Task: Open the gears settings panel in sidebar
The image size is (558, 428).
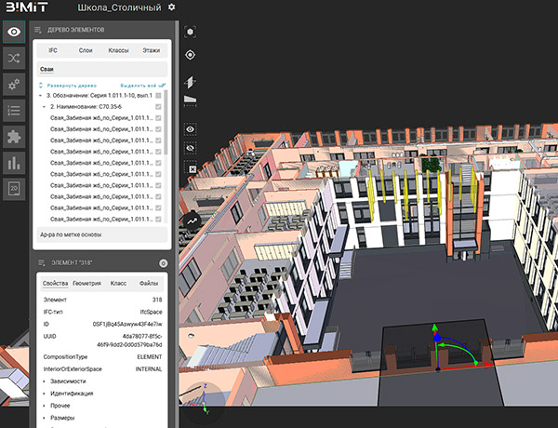Action: click(x=15, y=84)
